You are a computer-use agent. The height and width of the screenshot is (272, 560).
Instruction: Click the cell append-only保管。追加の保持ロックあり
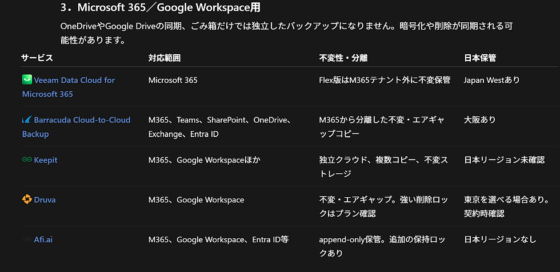tap(382, 247)
